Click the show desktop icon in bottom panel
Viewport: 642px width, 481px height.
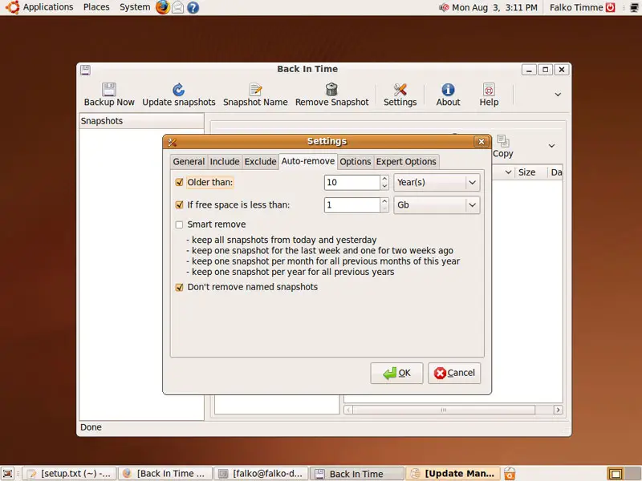tap(8, 474)
